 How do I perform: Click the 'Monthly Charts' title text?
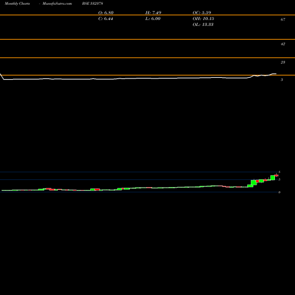click(17, 4)
